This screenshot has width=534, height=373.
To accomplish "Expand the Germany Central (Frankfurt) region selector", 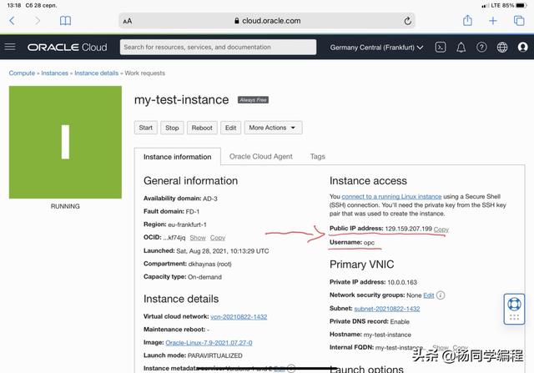I will pos(377,48).
